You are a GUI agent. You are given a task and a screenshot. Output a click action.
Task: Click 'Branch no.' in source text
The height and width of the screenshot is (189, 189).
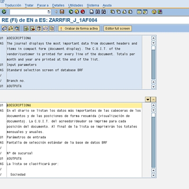tap(16, 81)
